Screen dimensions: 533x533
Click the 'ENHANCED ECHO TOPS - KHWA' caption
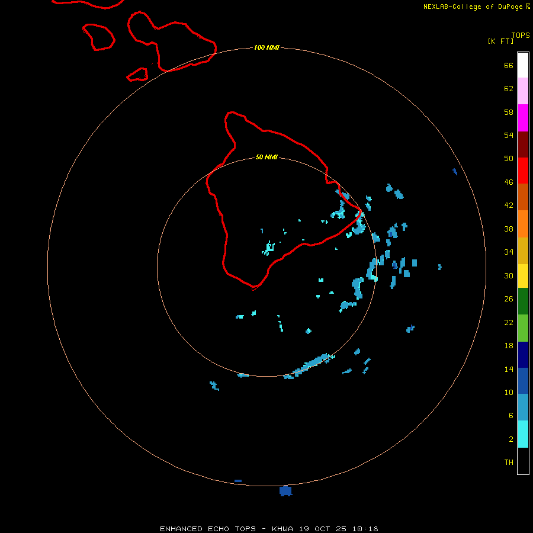(x=226, y=529)
